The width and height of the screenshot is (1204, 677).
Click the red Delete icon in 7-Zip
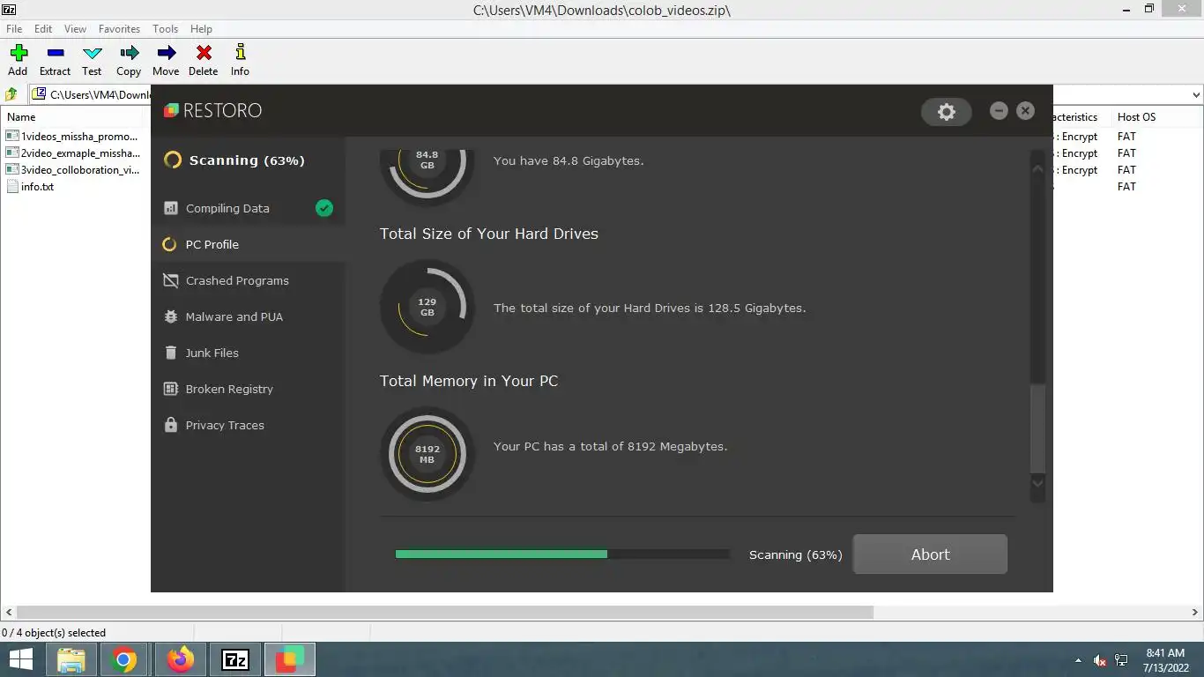tap(204, 53)
